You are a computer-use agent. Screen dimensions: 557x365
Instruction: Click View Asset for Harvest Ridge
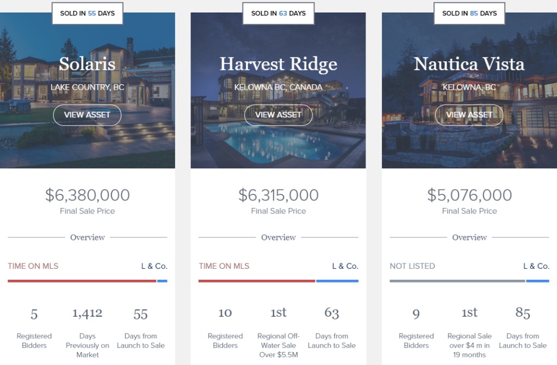278,115
